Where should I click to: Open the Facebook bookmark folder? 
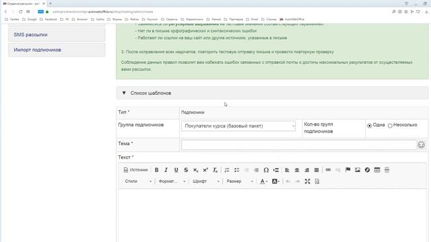[x=48, y=19]
